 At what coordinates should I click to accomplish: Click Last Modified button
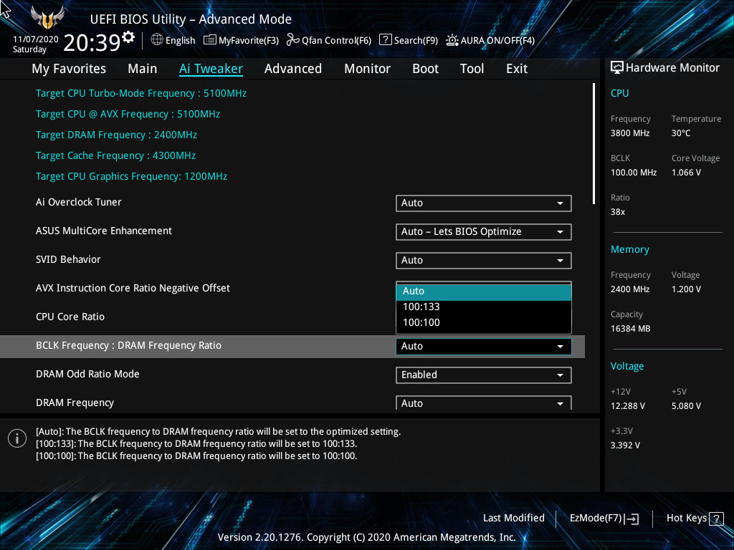click(513, 518)
